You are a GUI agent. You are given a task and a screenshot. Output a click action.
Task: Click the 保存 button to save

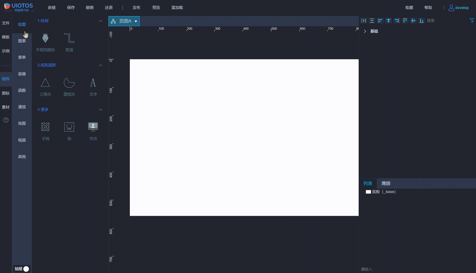click(x=71, y=7)
